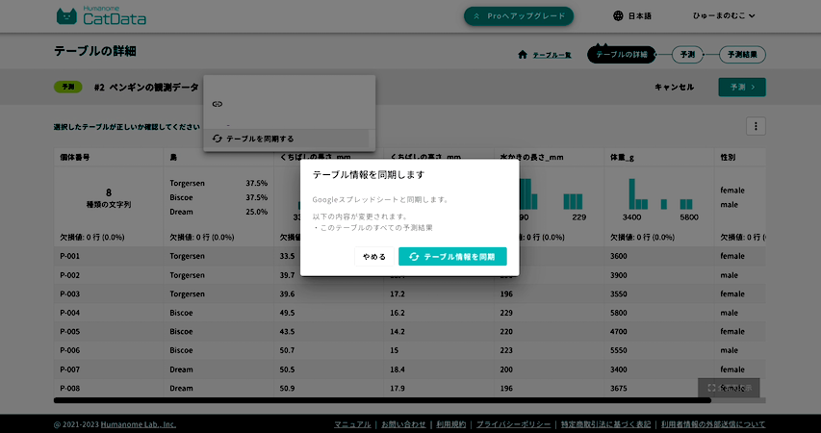This screenshot has height=433, width=821.
Task: Click the link chain icon in popup
Action: 218,104
